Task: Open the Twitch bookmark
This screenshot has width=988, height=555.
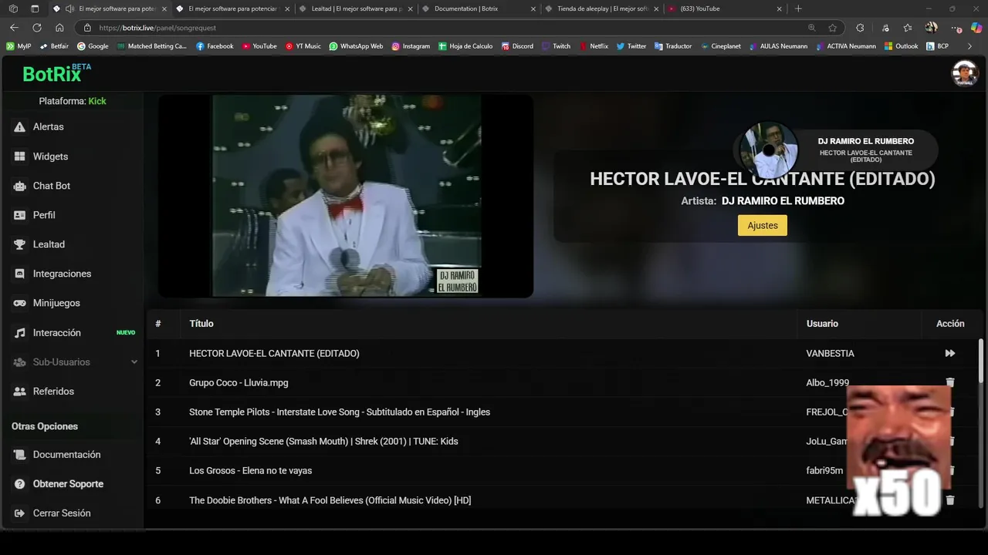Action: (x=556, y=46)
